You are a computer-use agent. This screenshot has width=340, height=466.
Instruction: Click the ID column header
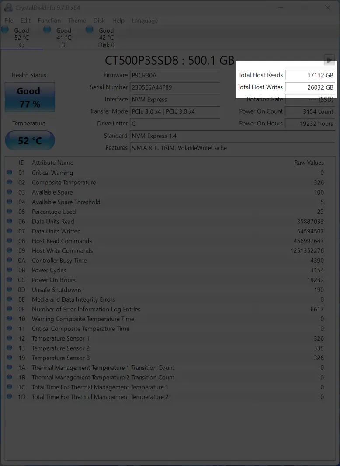(22, 163)
